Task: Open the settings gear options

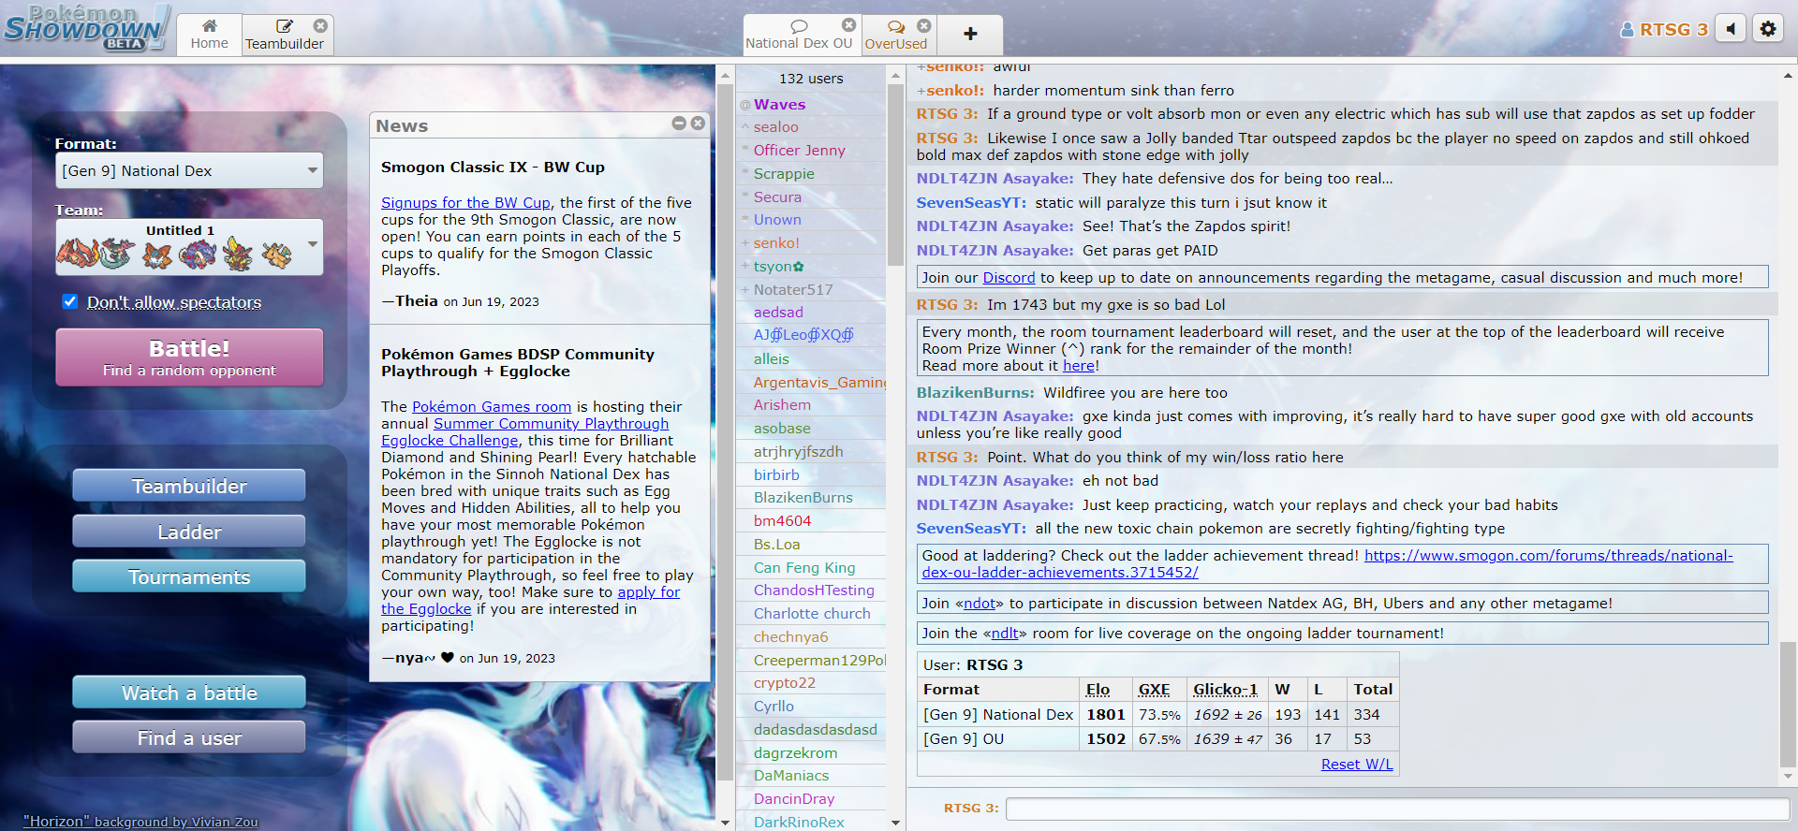Action: [x=1767, y=29]
